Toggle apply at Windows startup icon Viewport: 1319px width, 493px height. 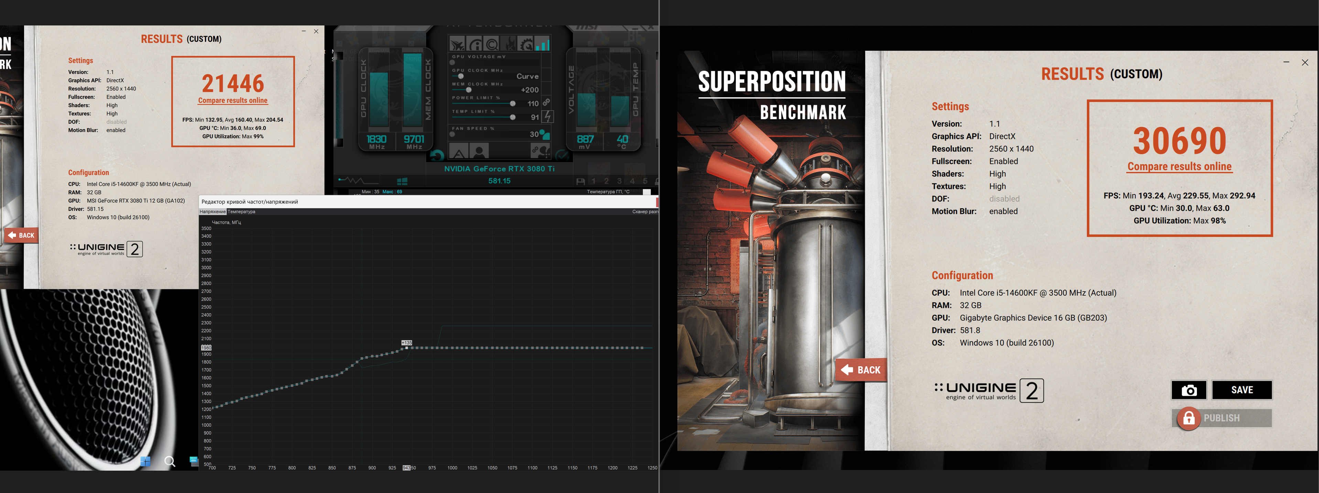point(402,181)
